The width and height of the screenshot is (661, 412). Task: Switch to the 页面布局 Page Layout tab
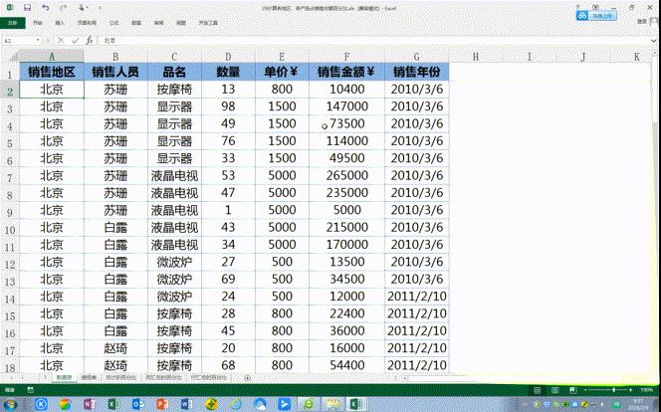pos(87,23)
